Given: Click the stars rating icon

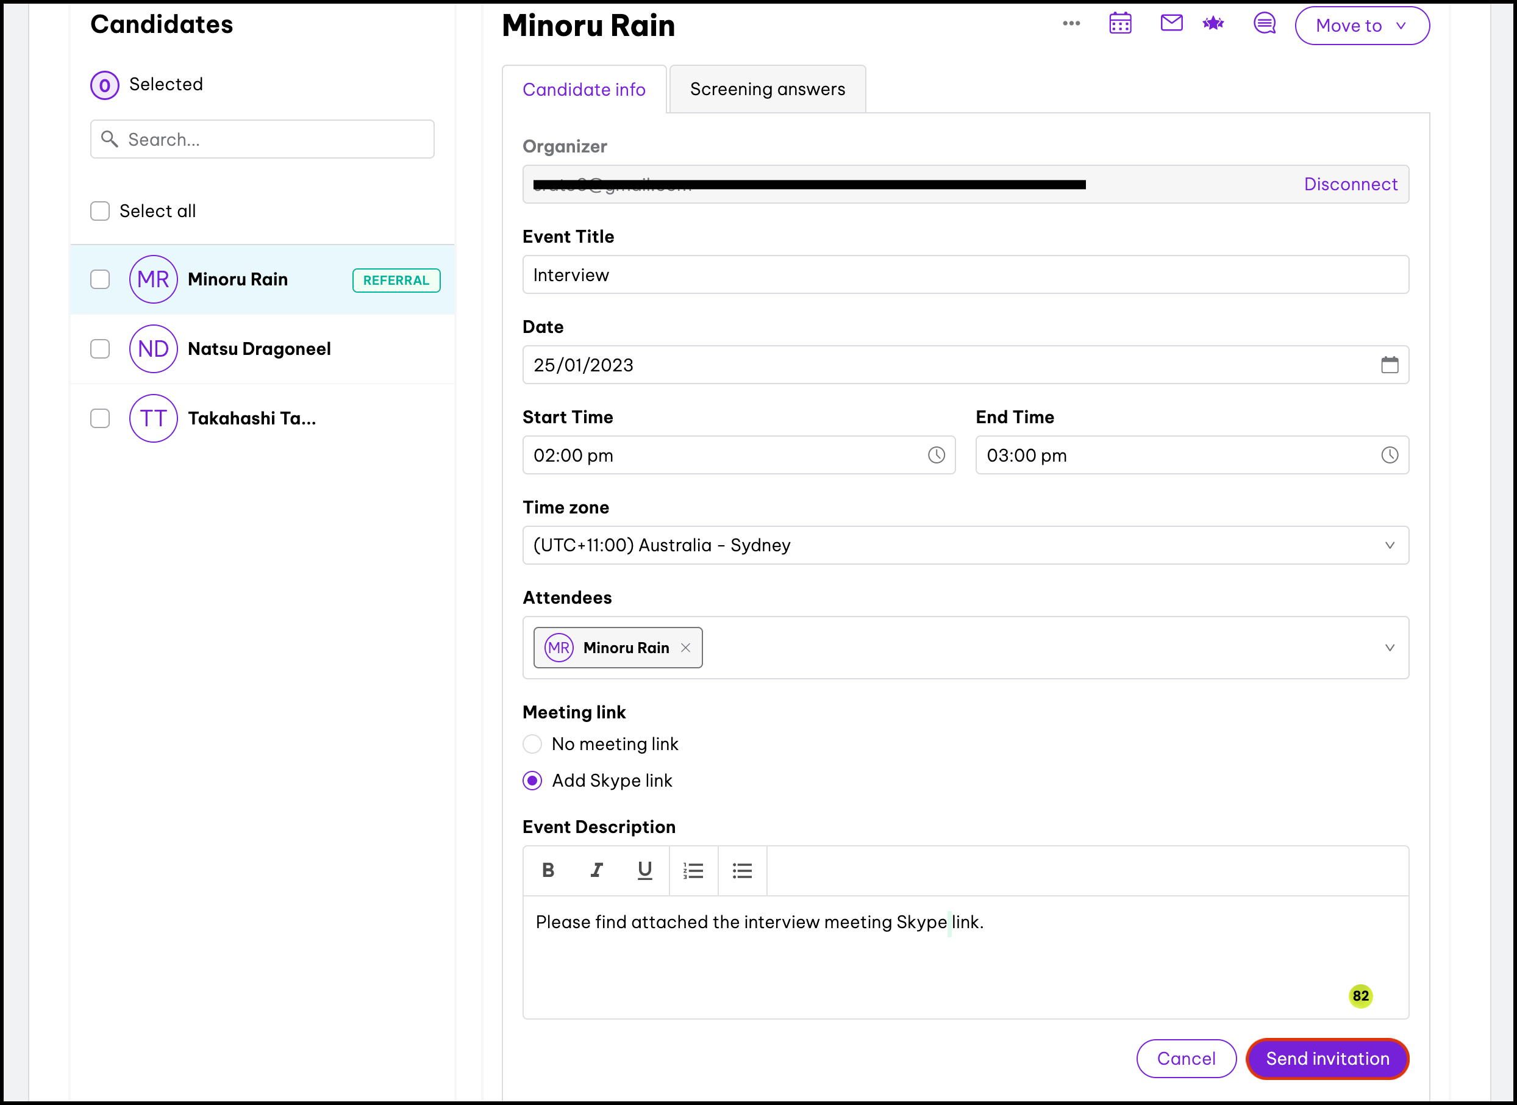Looking at the screenshot, I should point(1213,24).
